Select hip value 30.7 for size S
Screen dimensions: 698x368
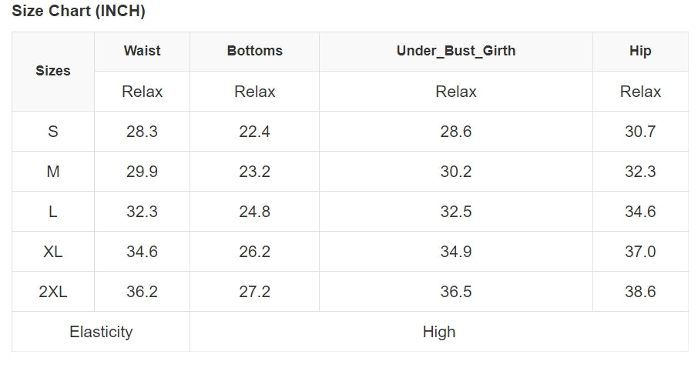[x=640, y=132]
